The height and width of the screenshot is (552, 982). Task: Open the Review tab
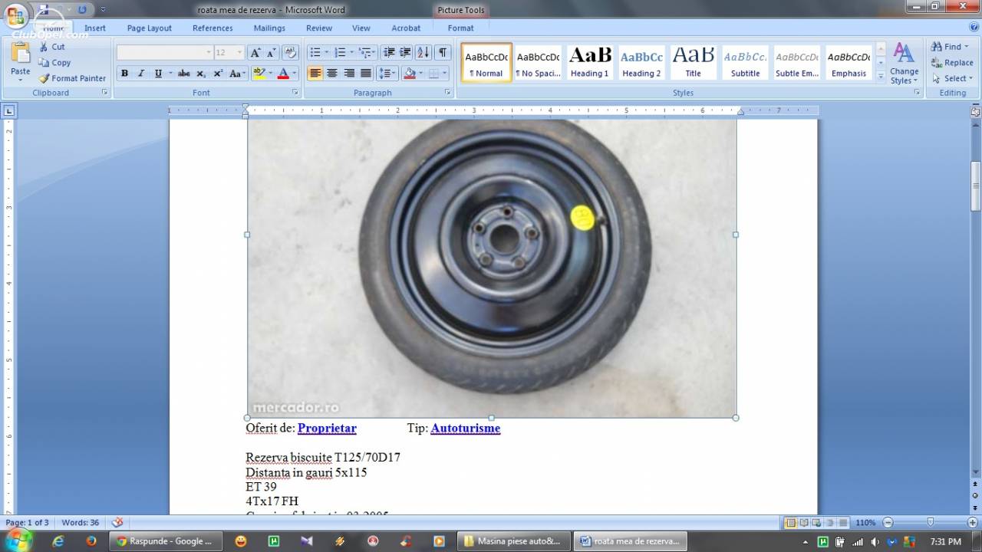click(319, 28)
